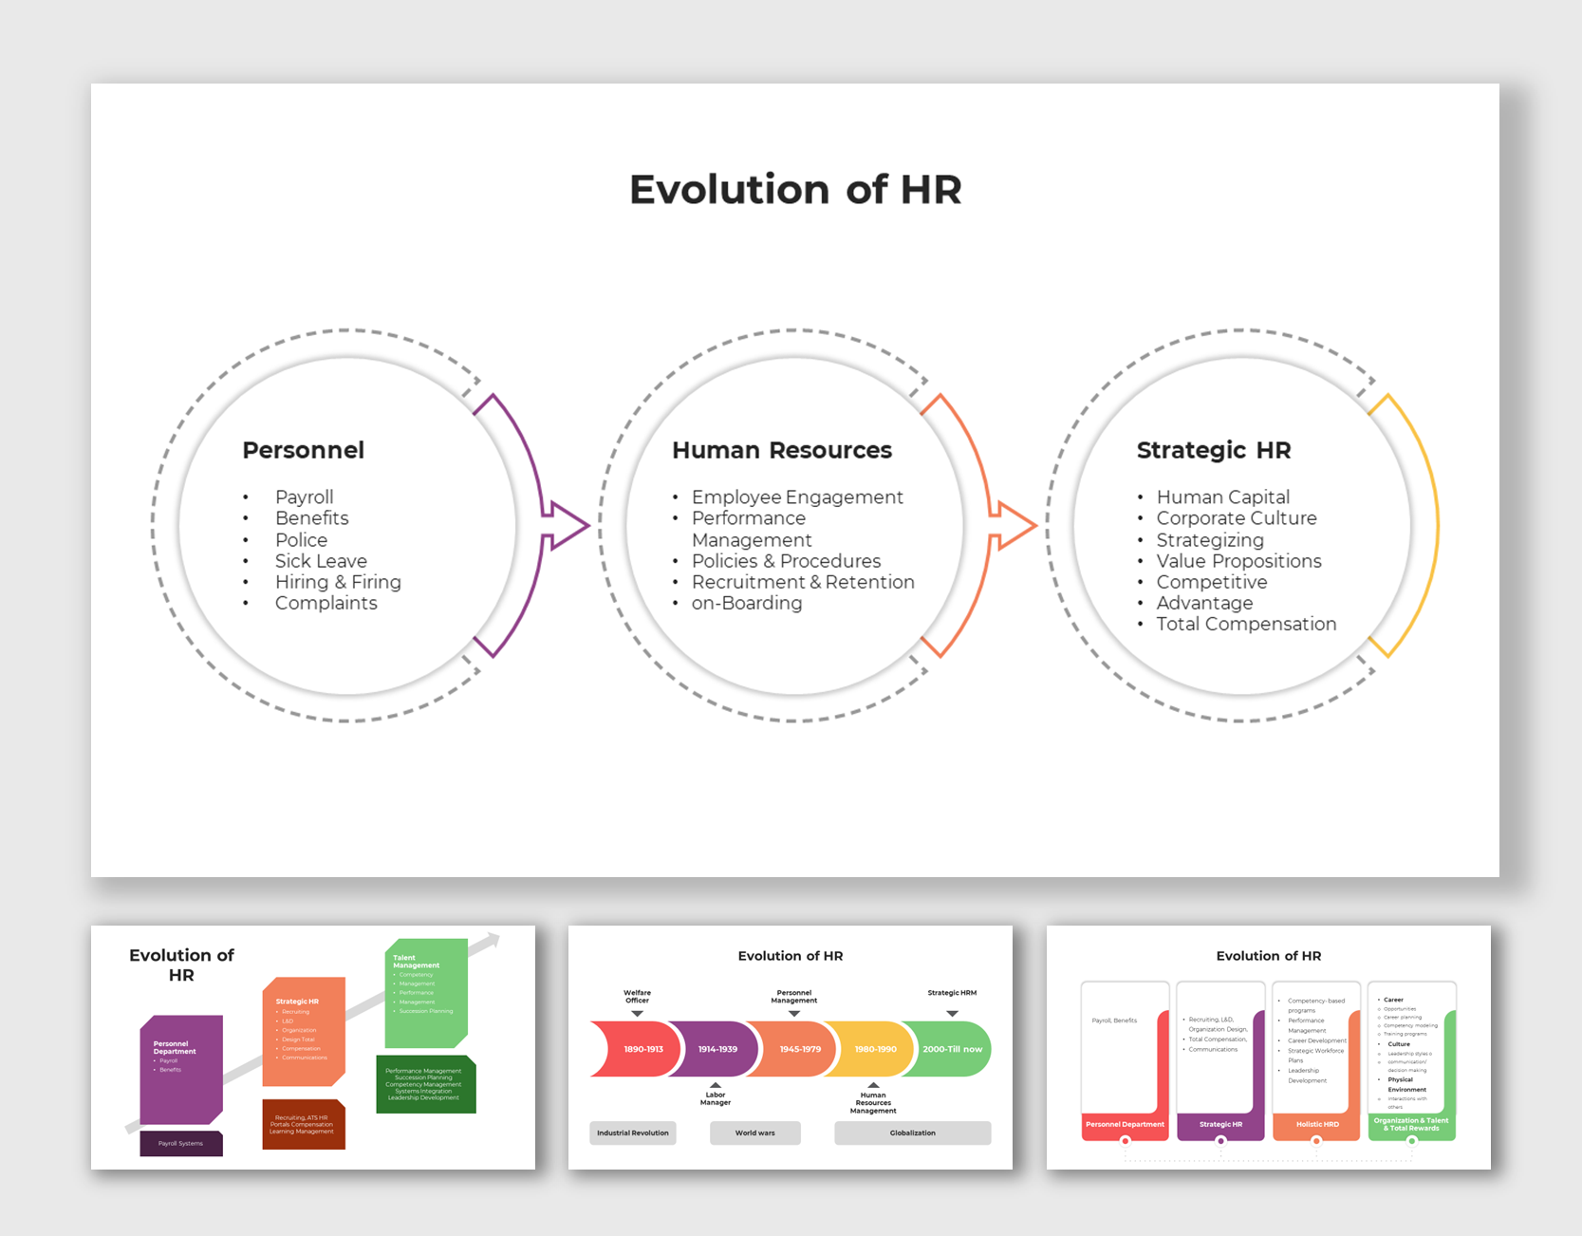Select the Evolution of HR title on the main slide
The width and height of the screenshot is (1582, 1236).
pos(795,189)
